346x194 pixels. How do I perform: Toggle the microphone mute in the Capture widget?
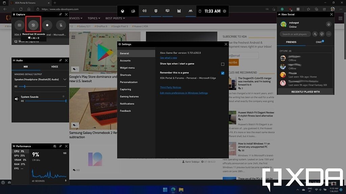tap(61, 25)
